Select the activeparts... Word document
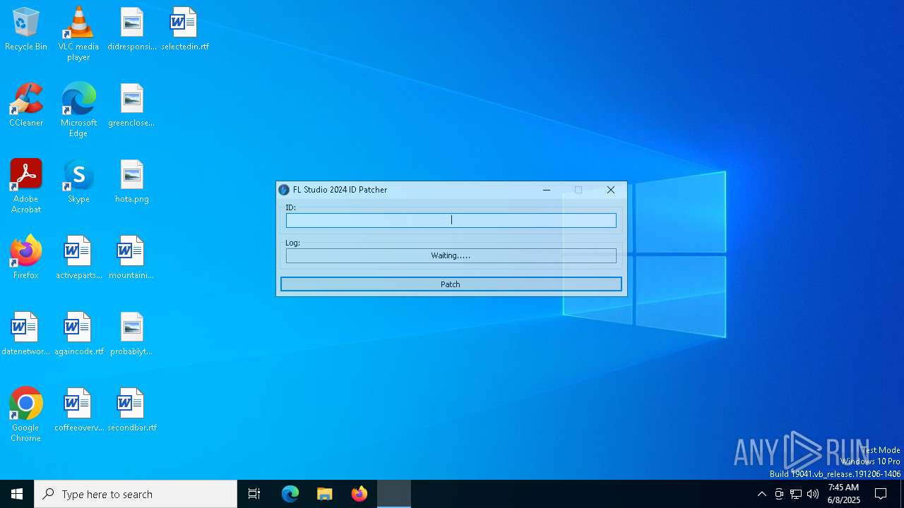This screenshot has width=904, height=508. coord(78,258)
